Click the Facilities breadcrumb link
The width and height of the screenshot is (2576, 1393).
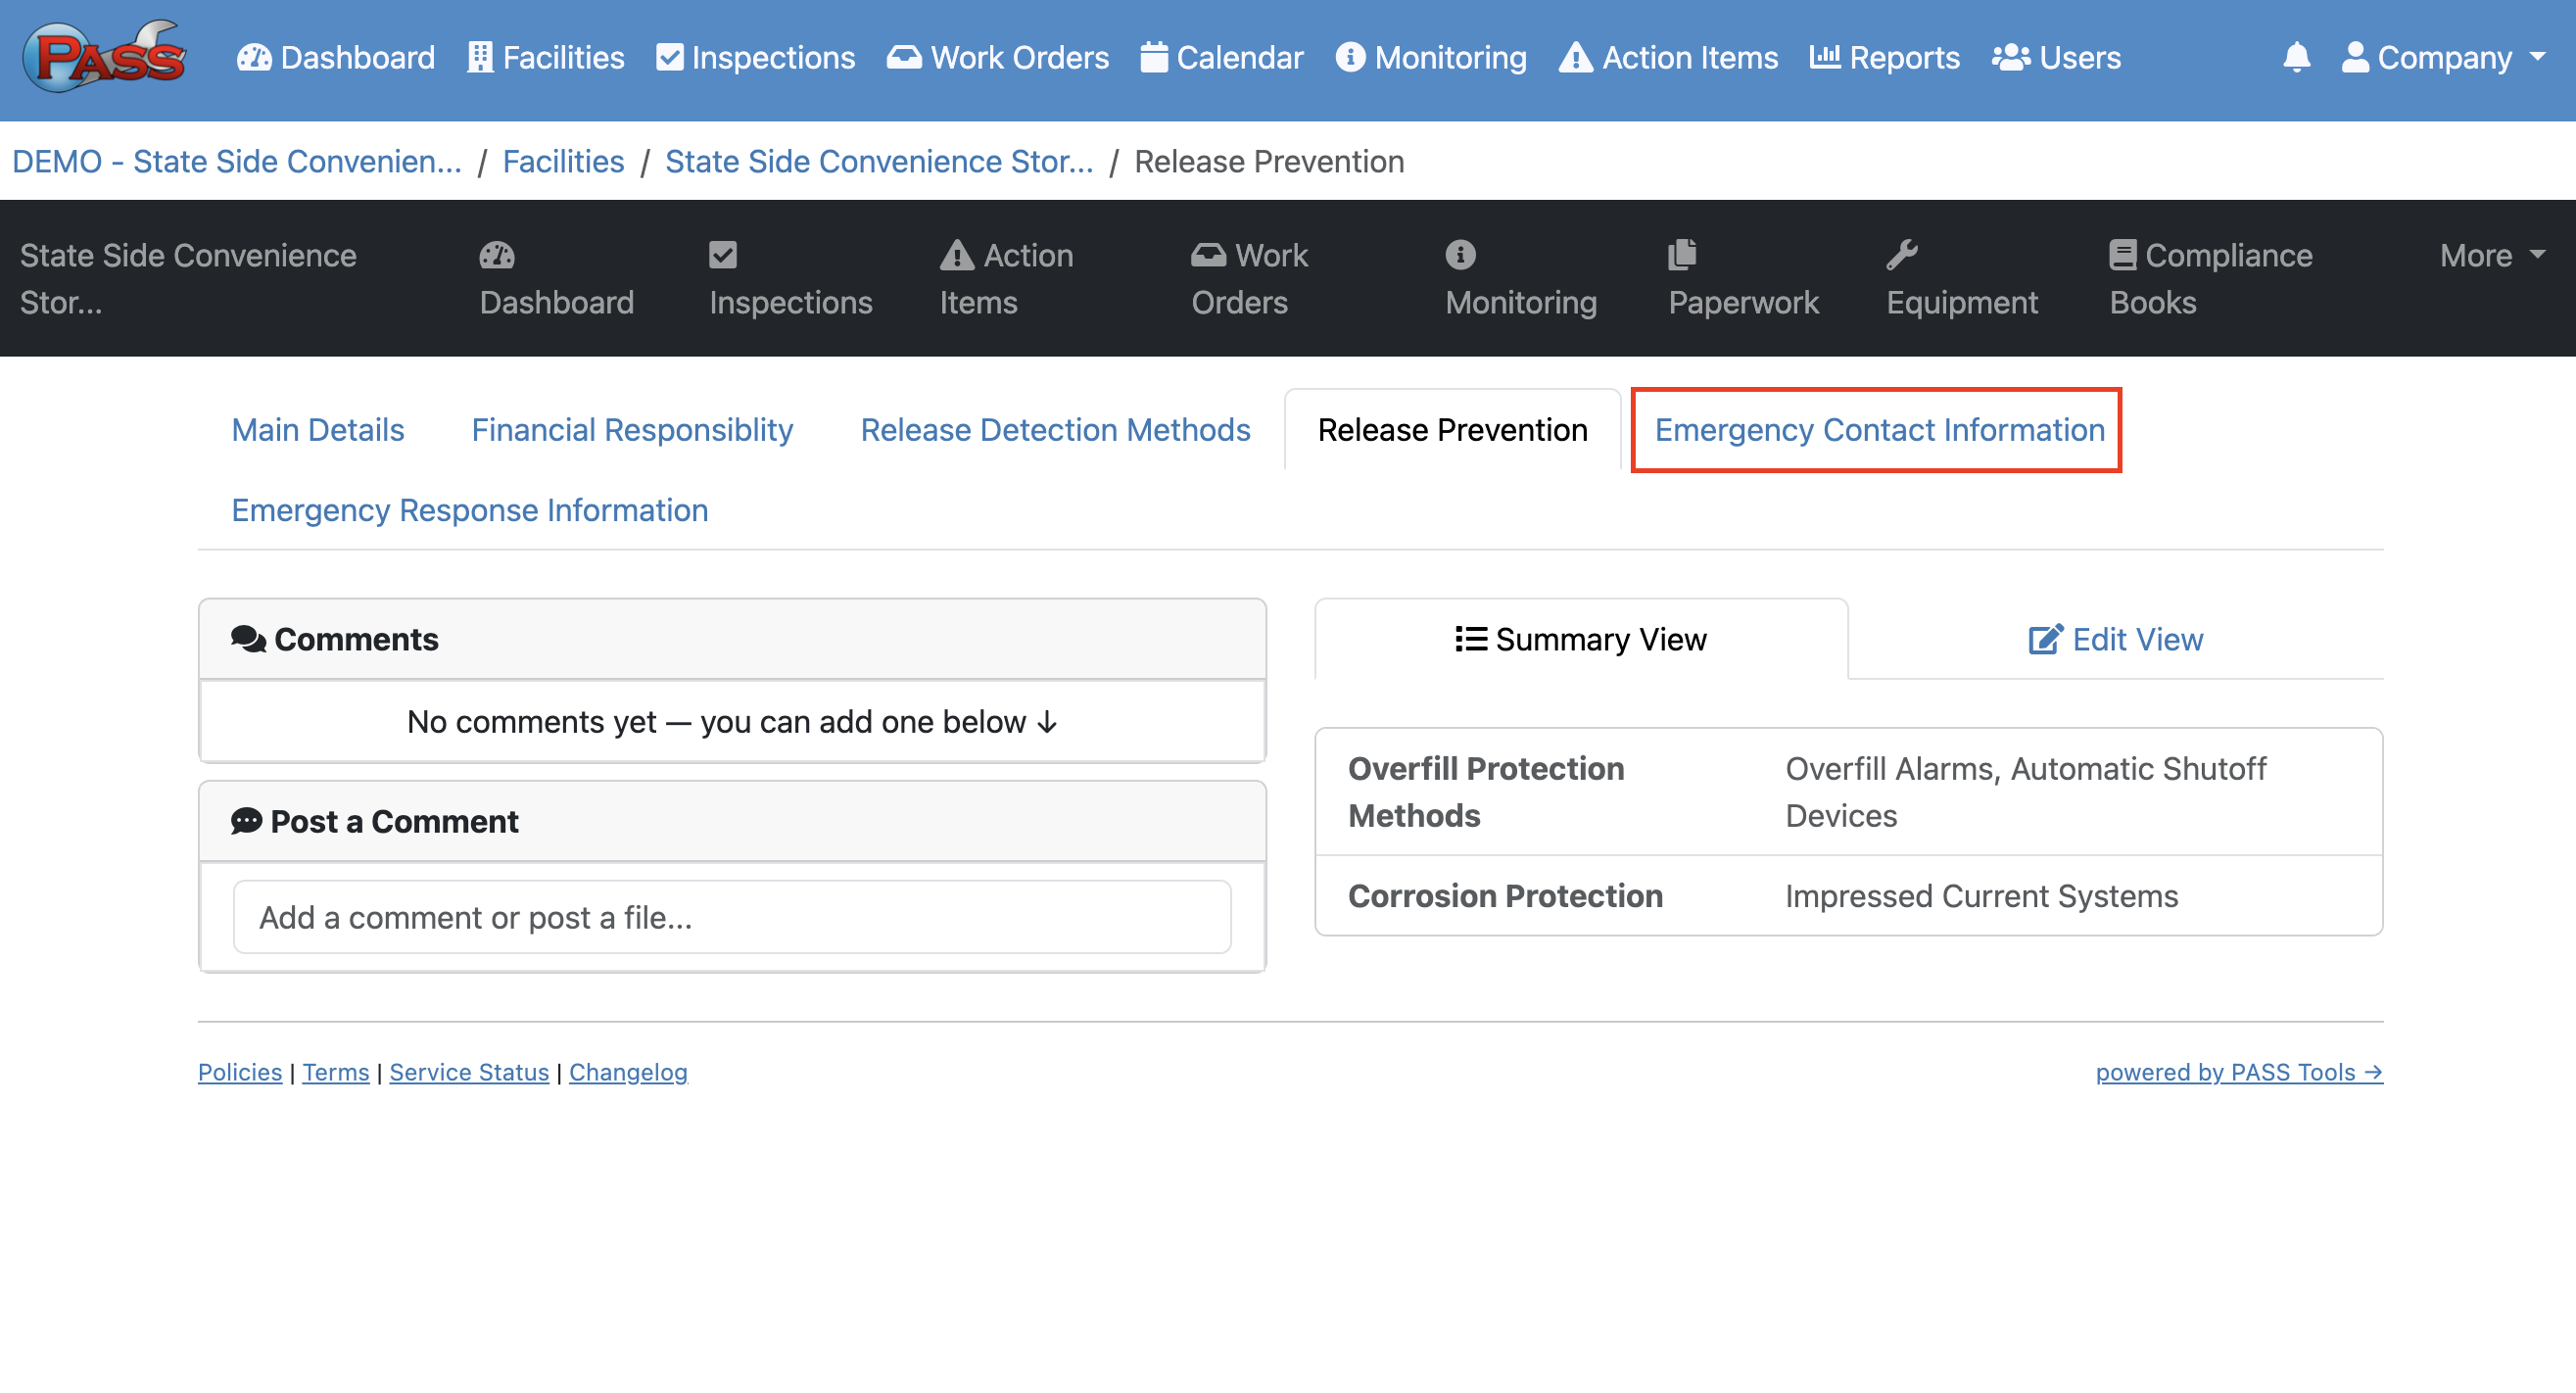[x=563, y=161]
